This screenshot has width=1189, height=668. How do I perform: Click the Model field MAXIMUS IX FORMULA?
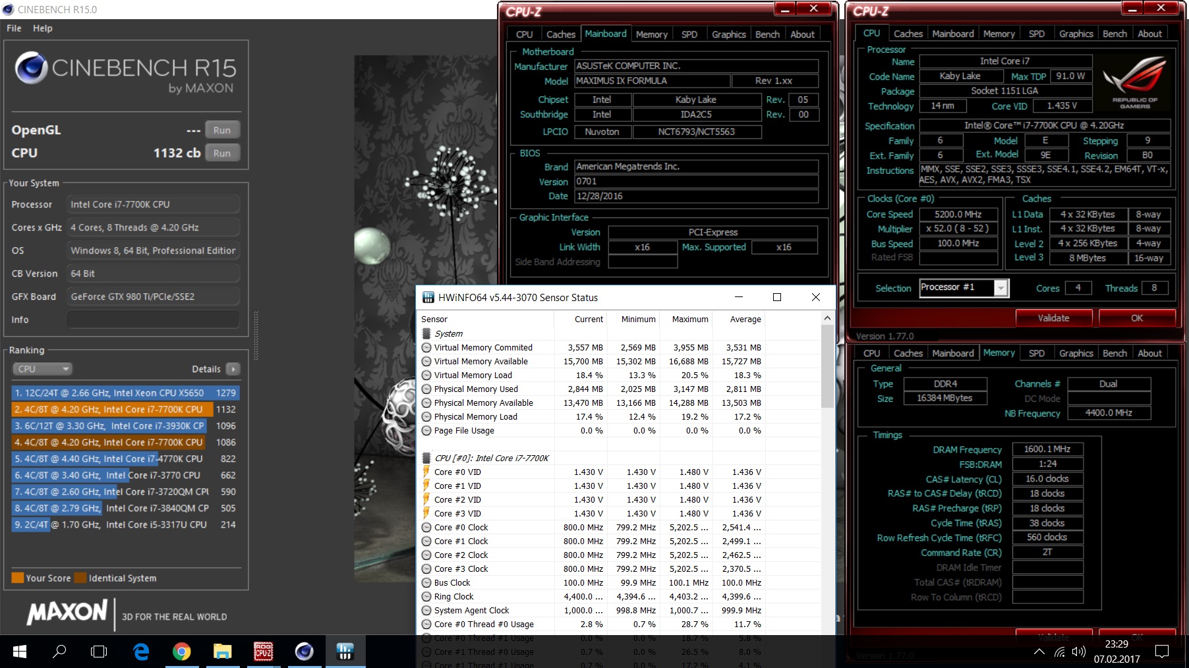coord(652,80)
